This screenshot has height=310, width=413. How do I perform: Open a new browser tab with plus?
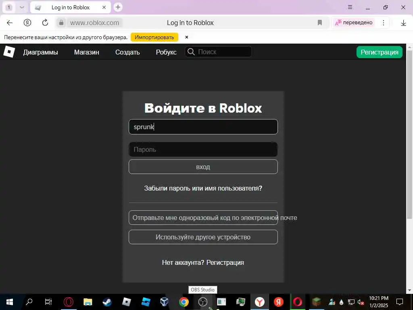118,7
